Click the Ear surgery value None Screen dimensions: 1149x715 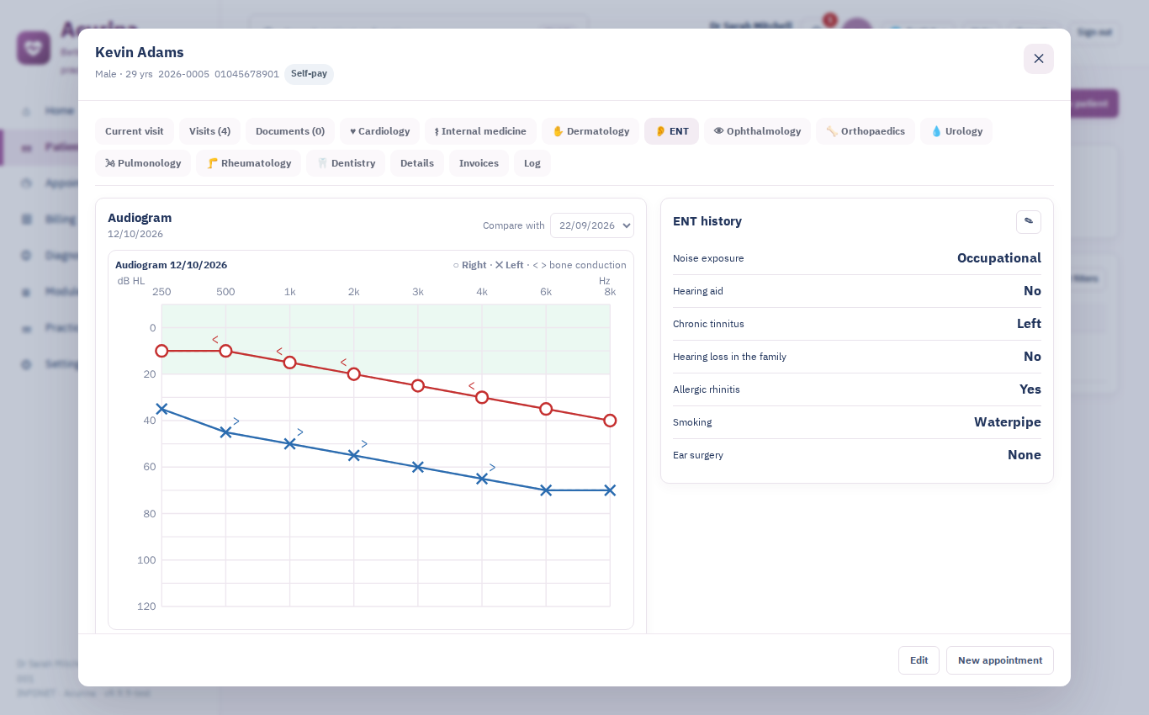pos(1025,455)
